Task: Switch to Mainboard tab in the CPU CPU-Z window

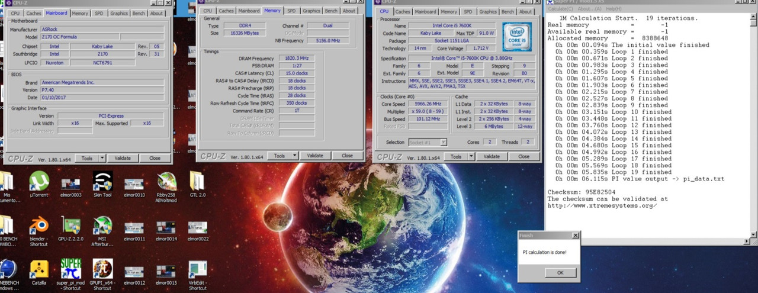Action: click(425, 11)
